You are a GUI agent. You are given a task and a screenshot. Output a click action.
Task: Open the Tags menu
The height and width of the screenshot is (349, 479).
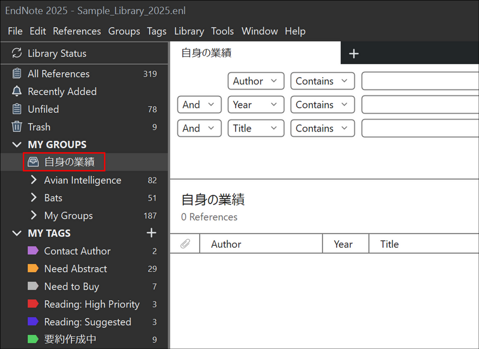click(x=157, y=31)
